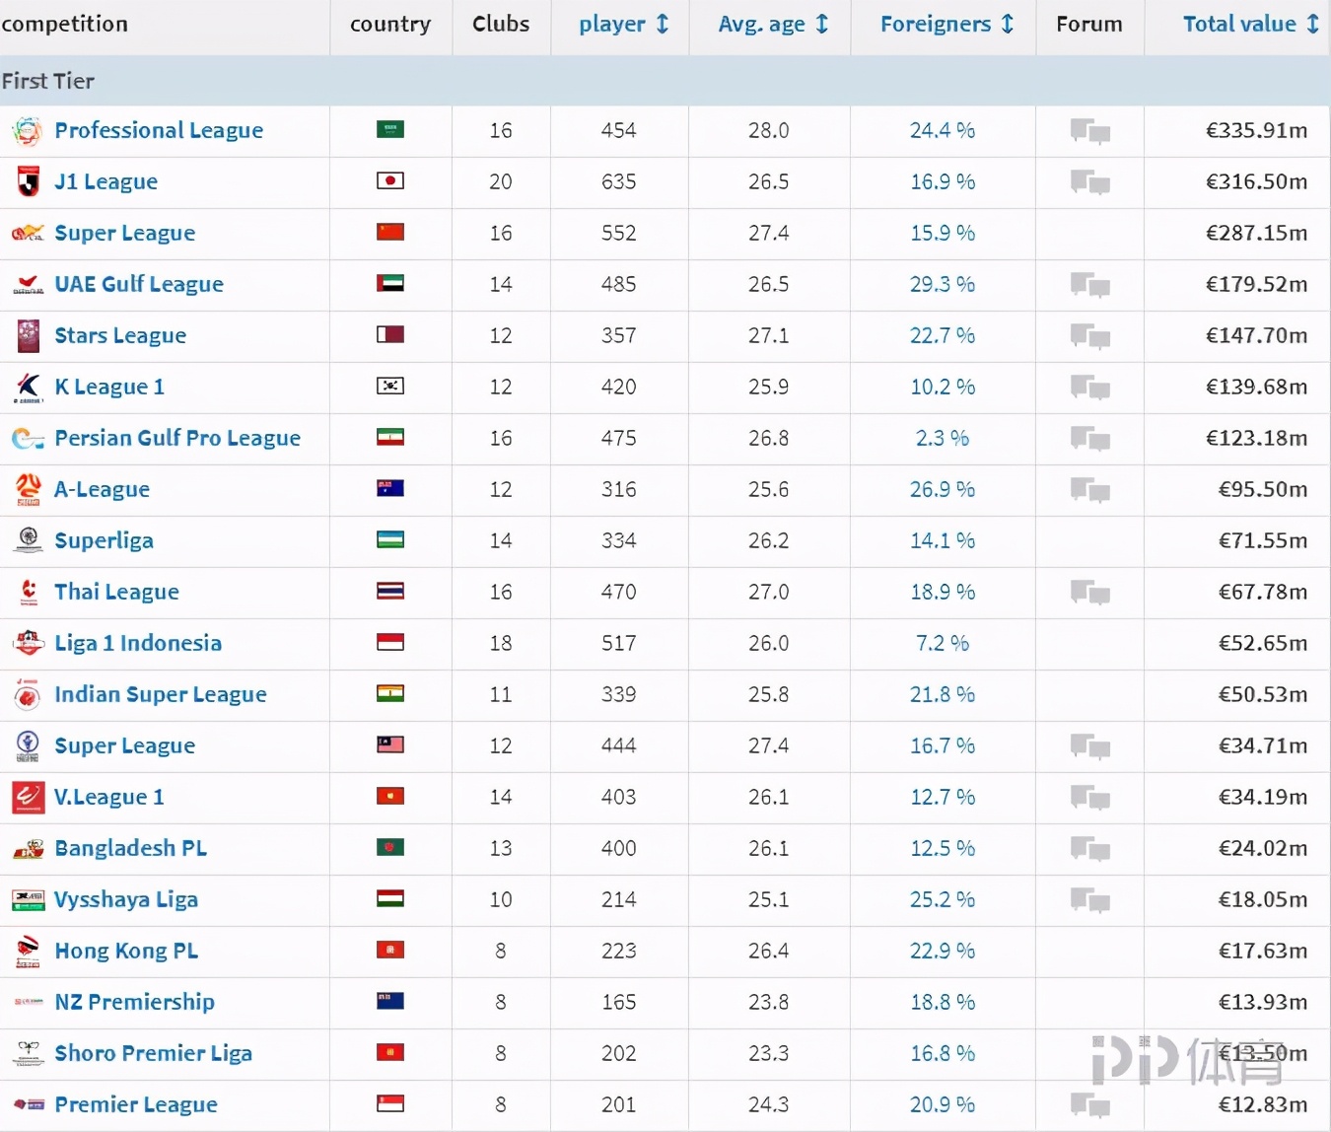Click Australia flag in A-League row

390,488
